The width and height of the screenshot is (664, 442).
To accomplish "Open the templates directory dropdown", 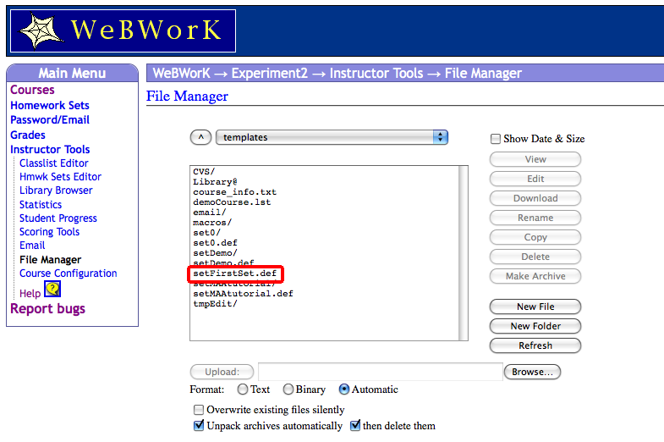I will pyautogui.click(x=332, y=137).
